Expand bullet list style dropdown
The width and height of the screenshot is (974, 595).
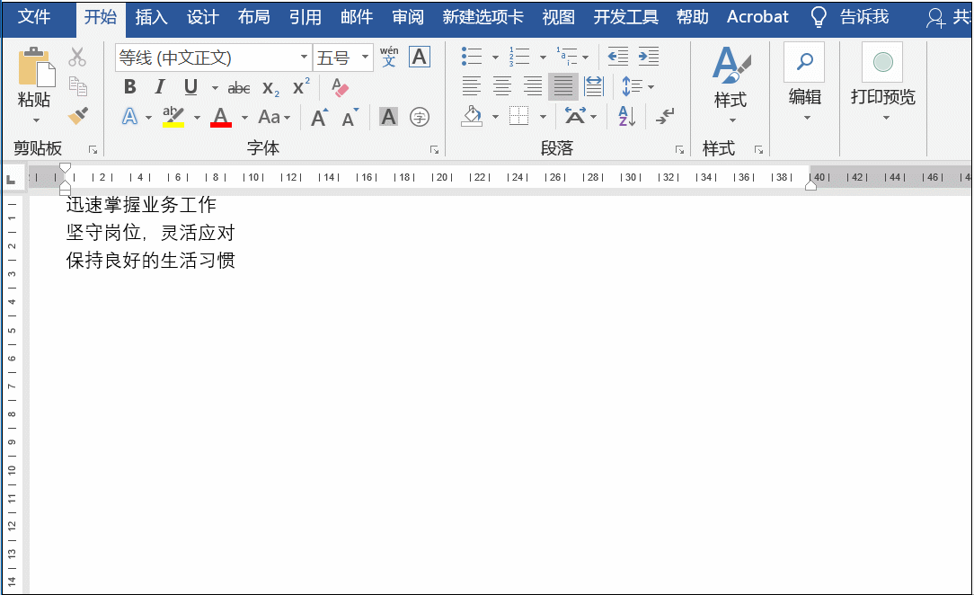495,58
